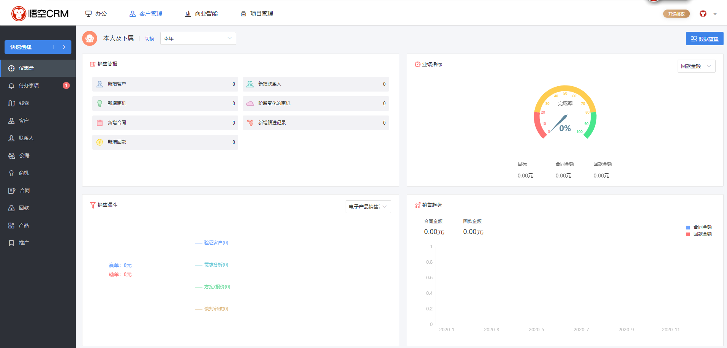Open 仪表盘 in the sidebar
Screen dimensions: 727x348
[38, 68]
